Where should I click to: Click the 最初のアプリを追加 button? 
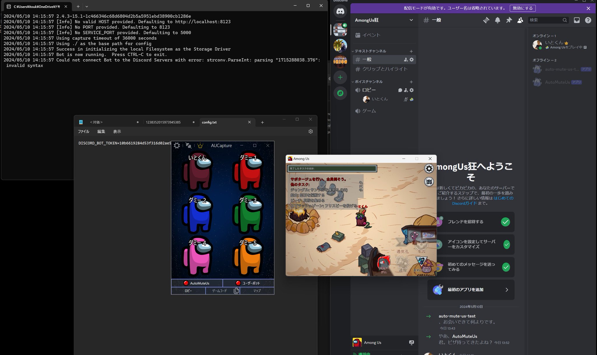point(470,290)
